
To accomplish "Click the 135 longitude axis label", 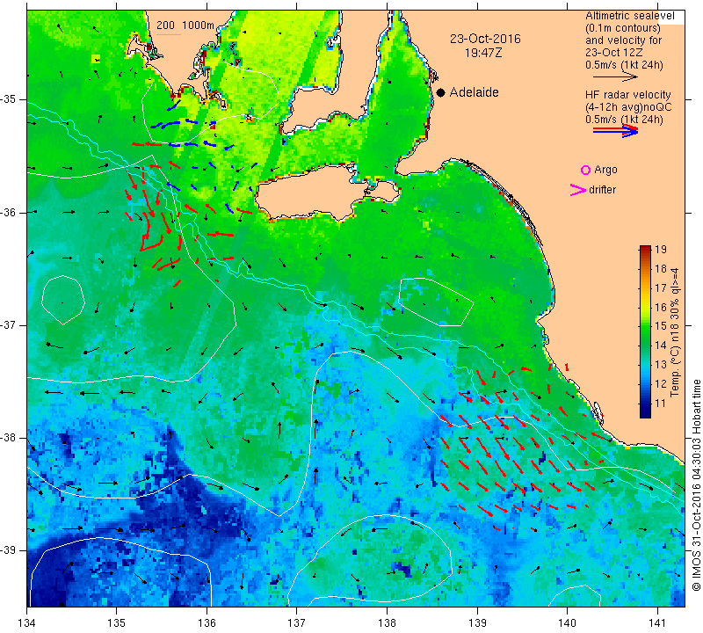I will [x=117, y=623].
